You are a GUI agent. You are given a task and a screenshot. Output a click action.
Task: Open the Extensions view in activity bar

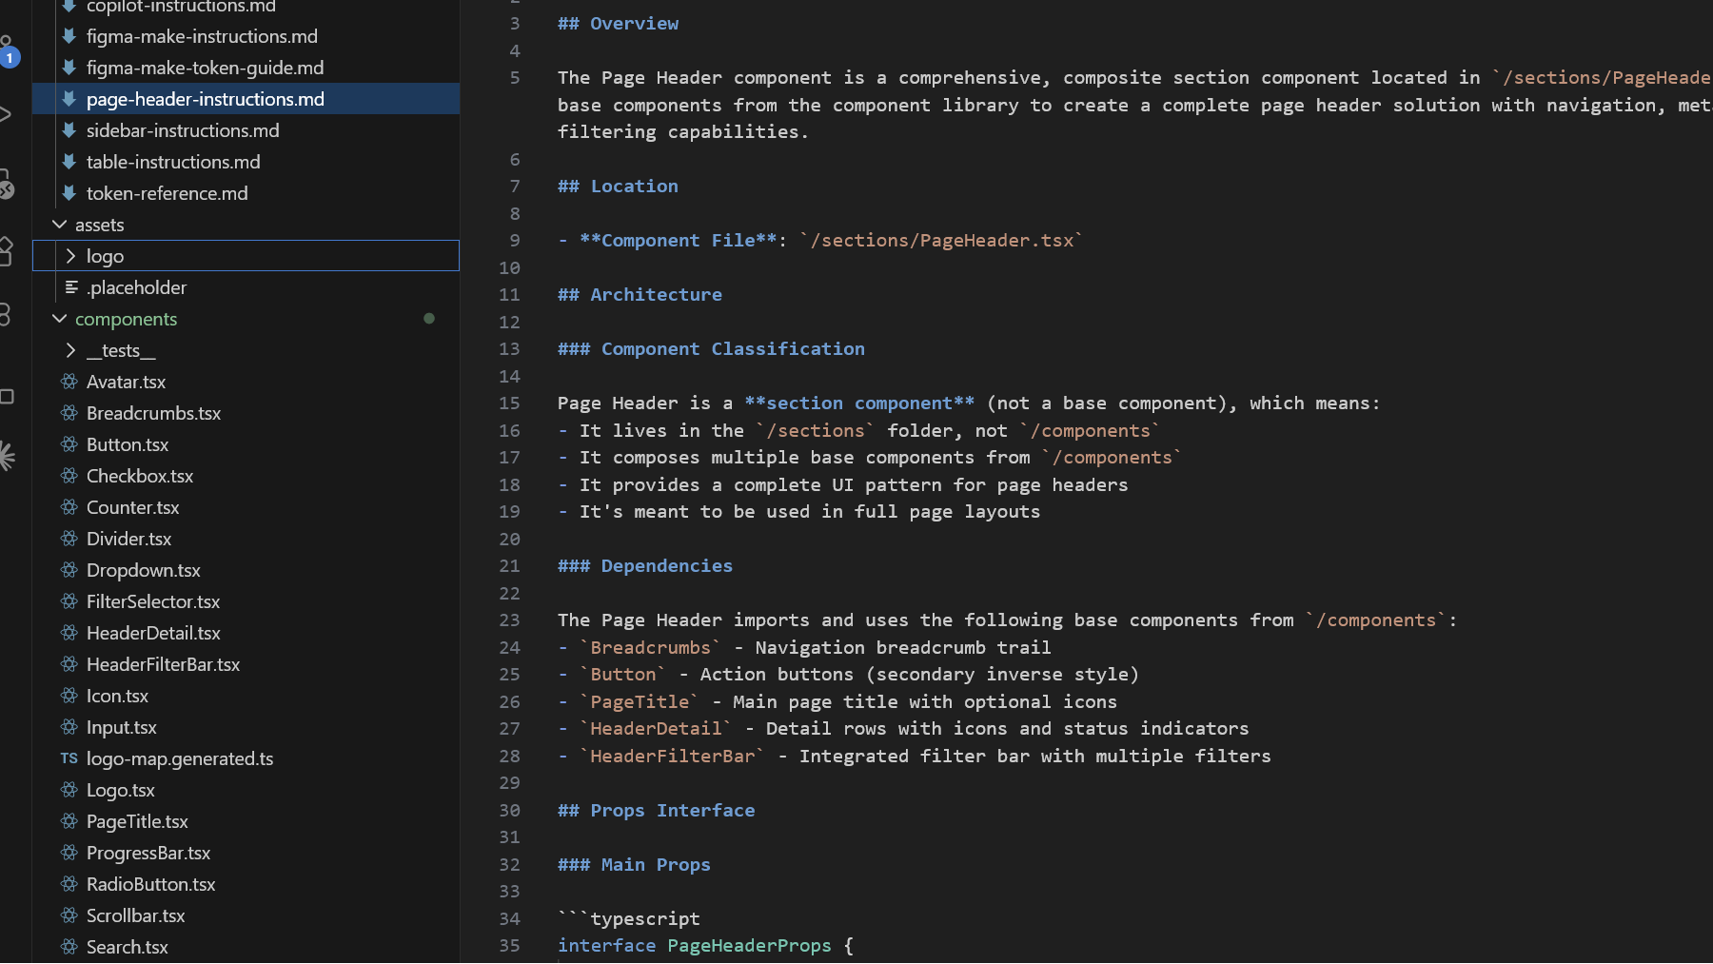pyautogui.click(x=5, y=251)
